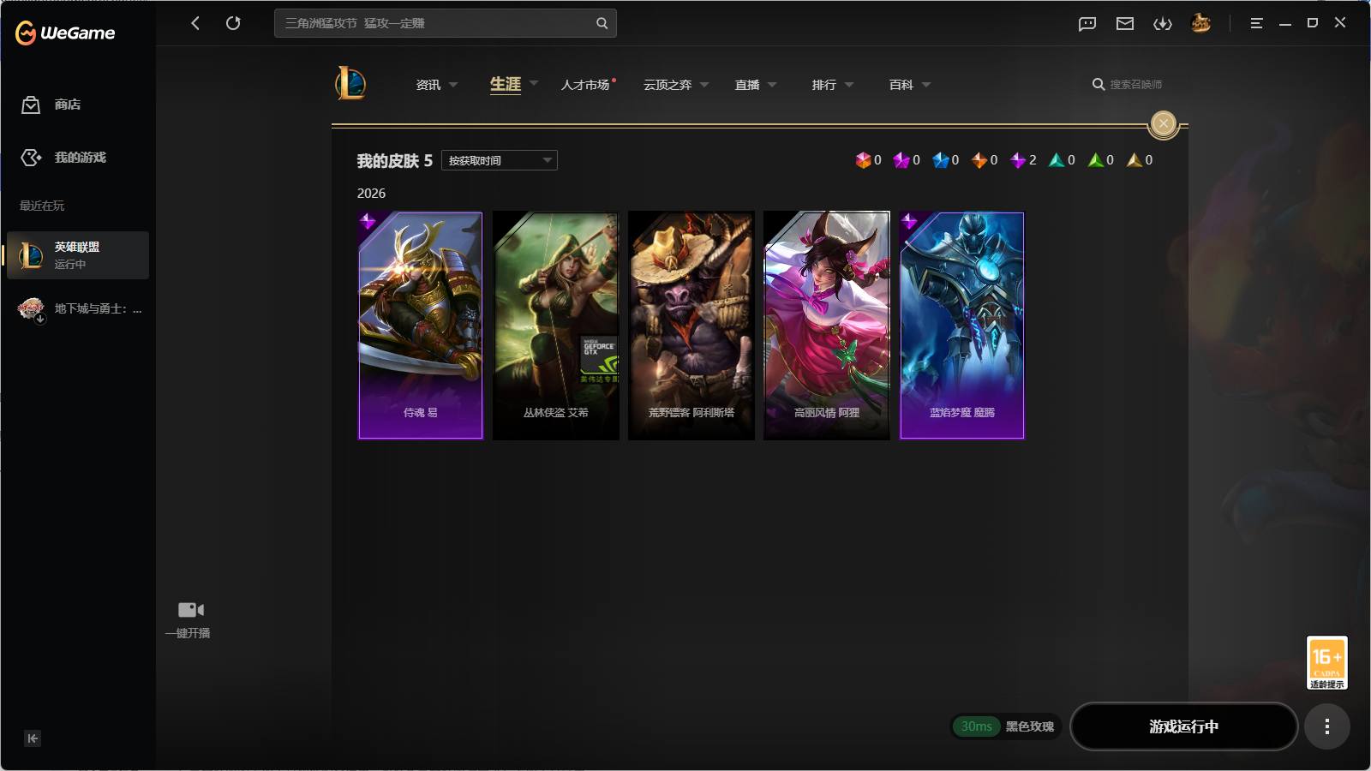
Task: Click the purple gem counter showing 2
Action: [x=1018, y=160]
